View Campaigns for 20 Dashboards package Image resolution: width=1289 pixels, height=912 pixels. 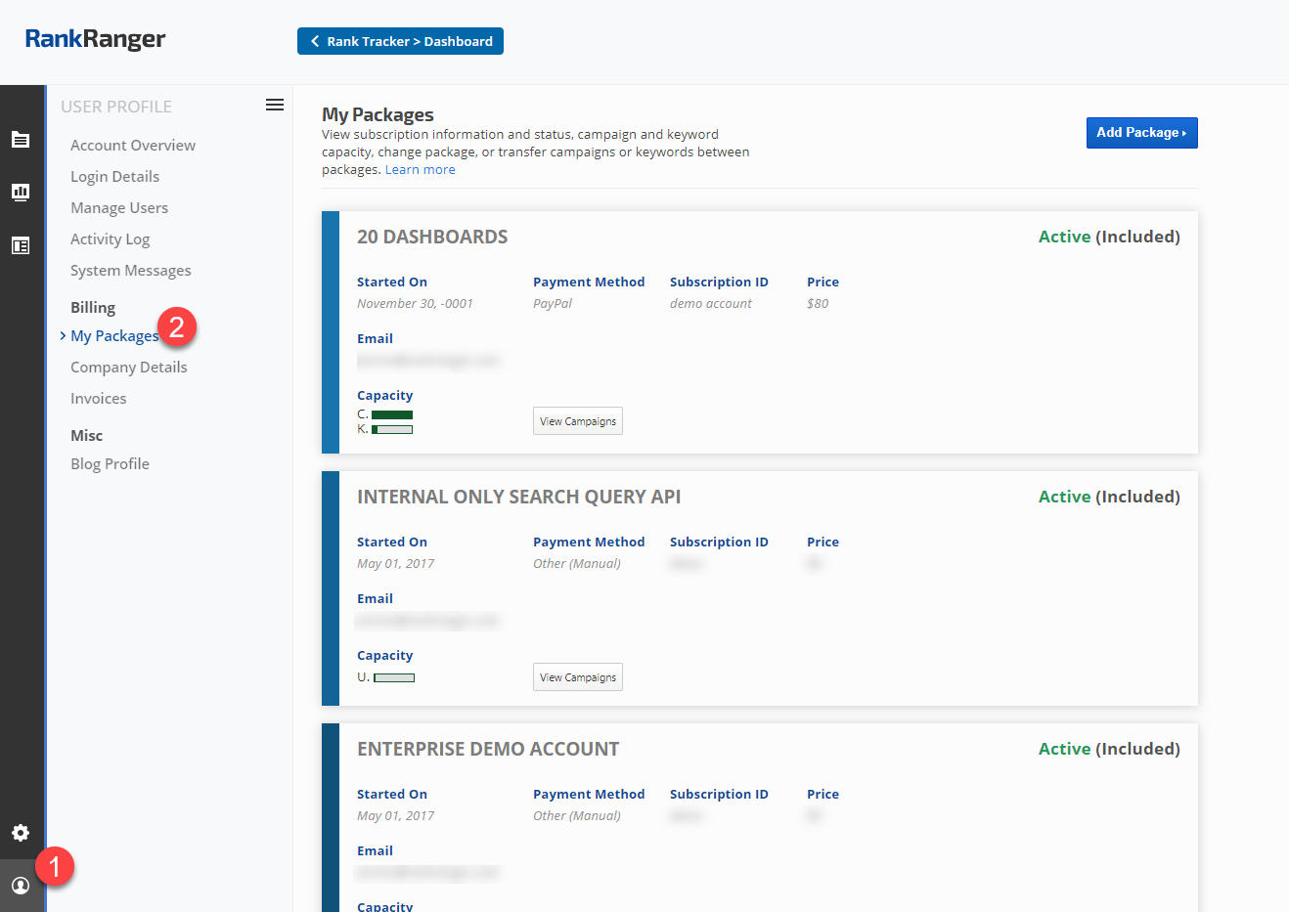[x=577, y=421]
